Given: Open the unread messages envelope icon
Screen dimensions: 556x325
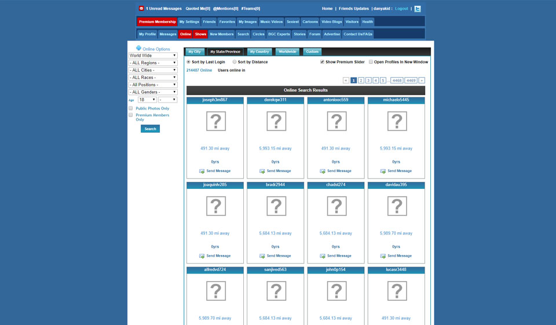Looking at the screenshot, I should [141, 9].
